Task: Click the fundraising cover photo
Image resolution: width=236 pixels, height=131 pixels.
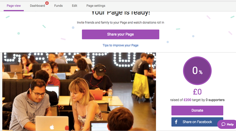Action: point(79,91)
